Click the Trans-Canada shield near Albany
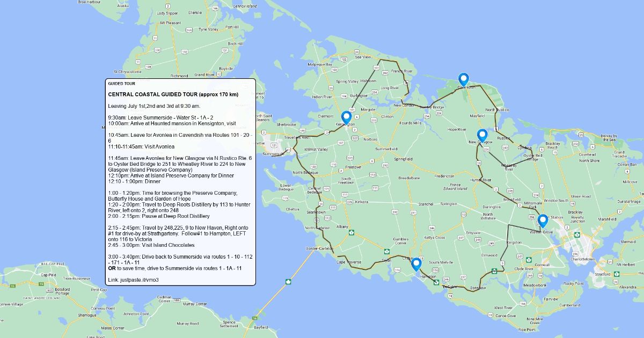 tap(386, 251)
